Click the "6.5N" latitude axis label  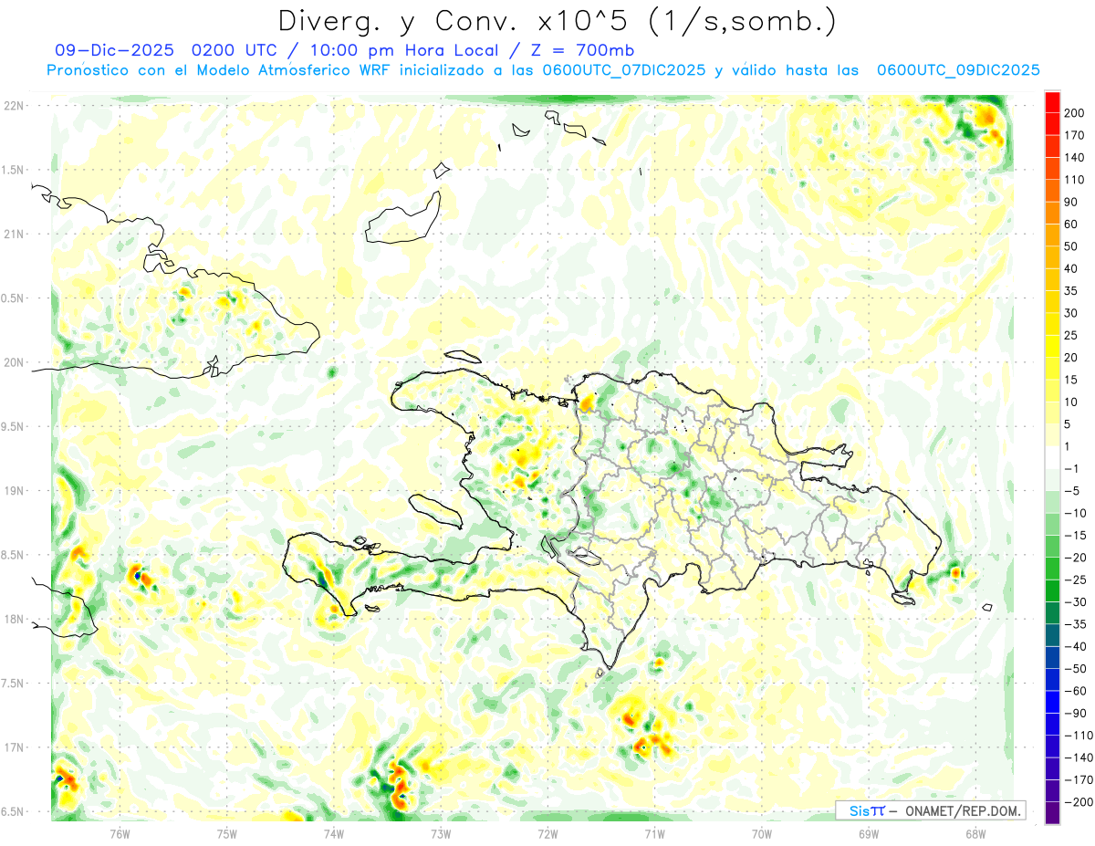tap(14, 811)
